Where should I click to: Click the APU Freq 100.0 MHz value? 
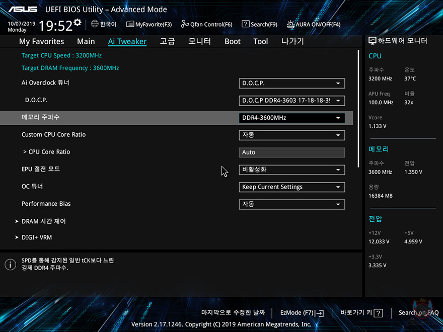coord(381,103)
